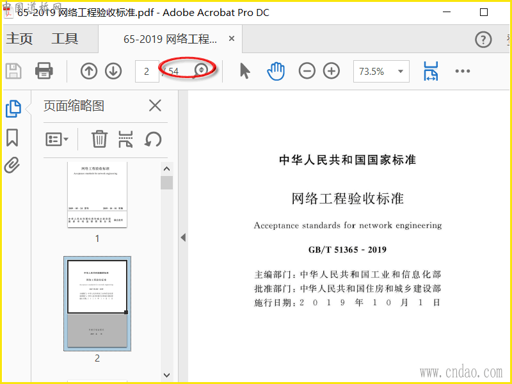Close the 65-2019 document tab
The height and width of the screenshot is (384, 512).
[232, 38]
